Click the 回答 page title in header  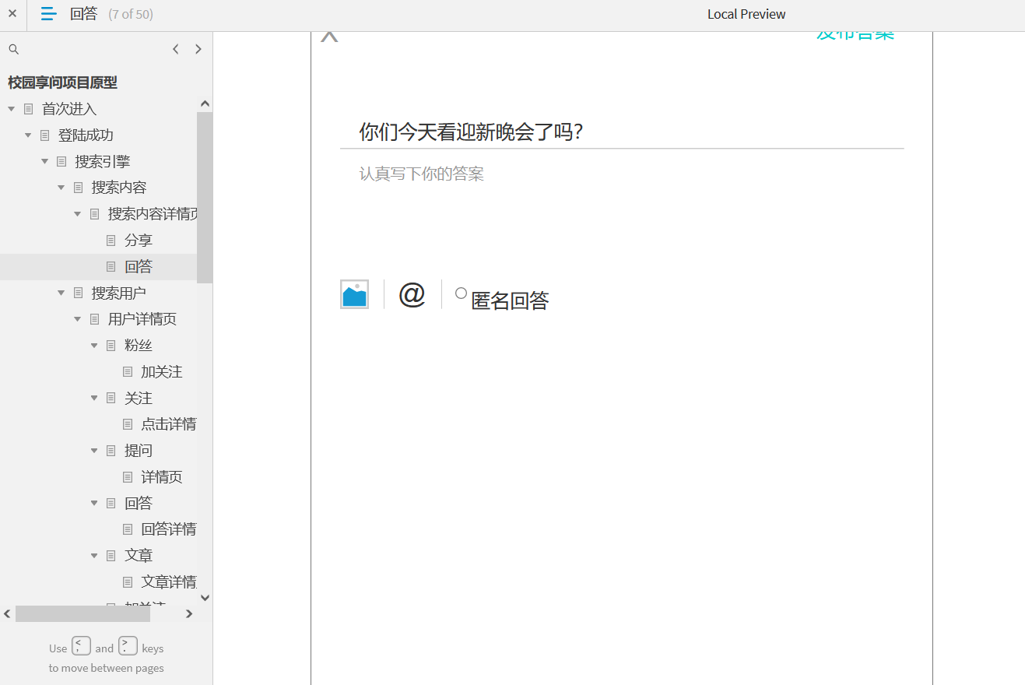pyautogui.click(x=84, y=14)
